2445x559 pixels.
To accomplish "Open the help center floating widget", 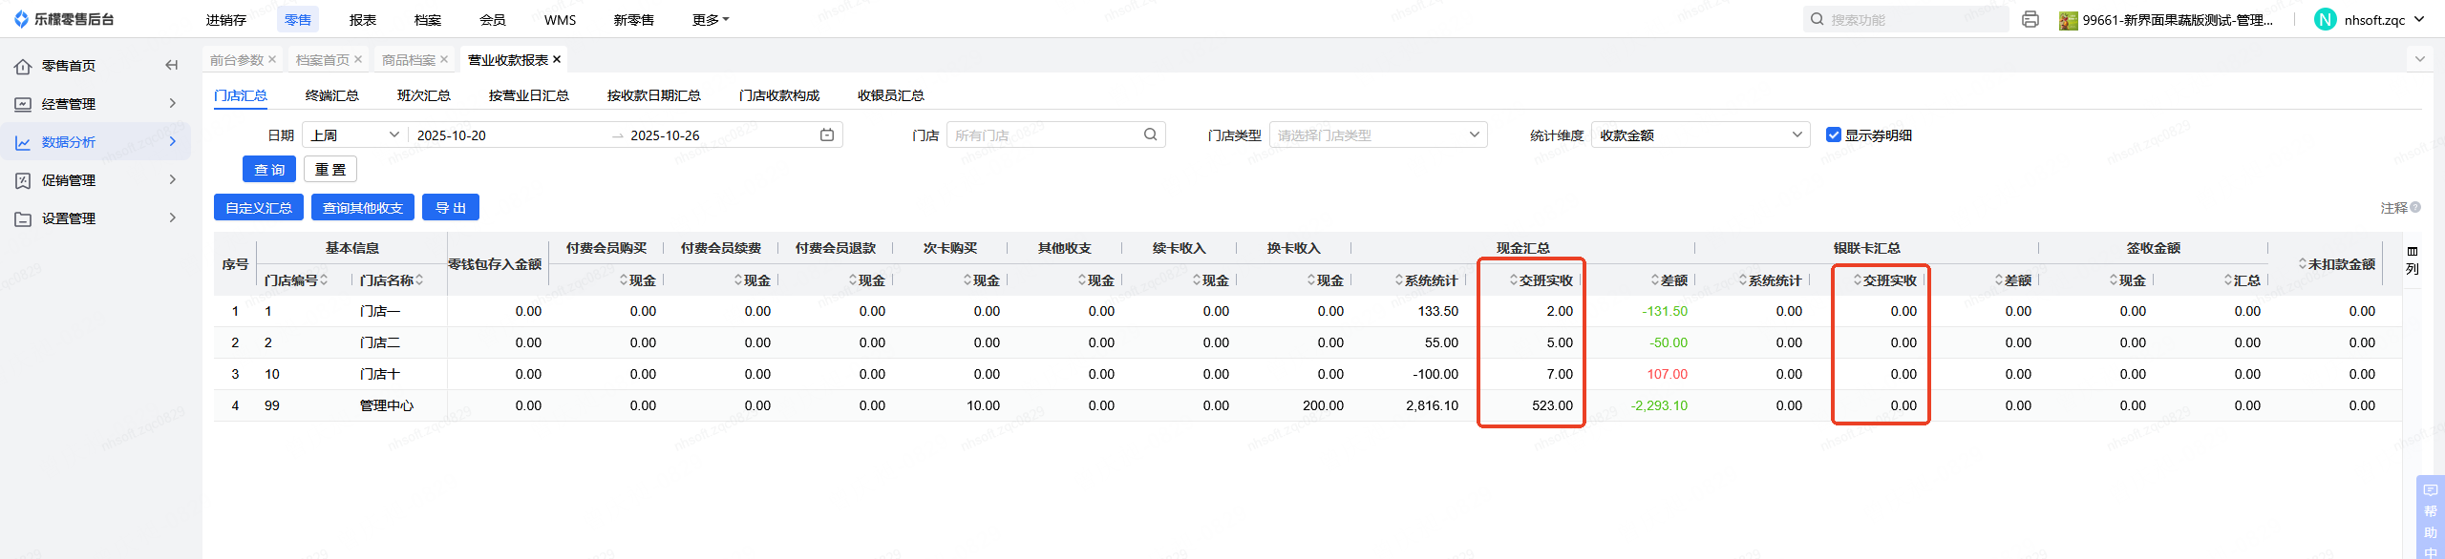I will (2430, 517).
